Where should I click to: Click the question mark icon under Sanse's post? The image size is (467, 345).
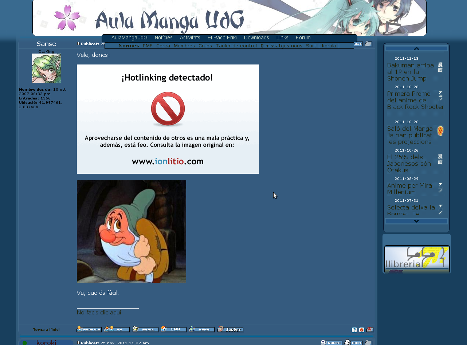point(354,330)
